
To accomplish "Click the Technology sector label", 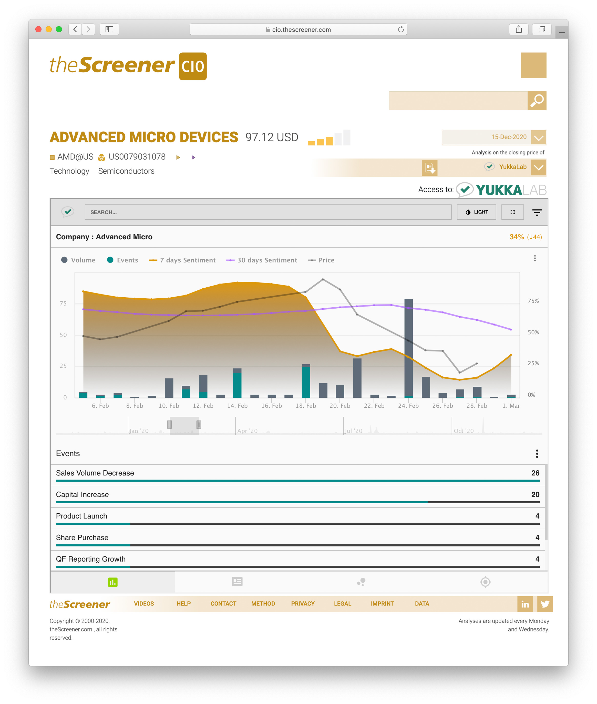I will 69,171.
